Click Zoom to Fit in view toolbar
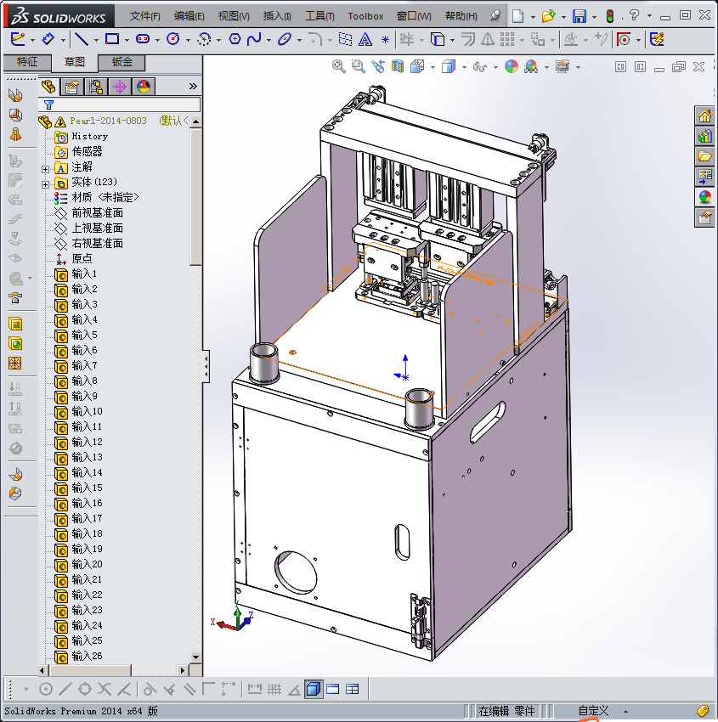This screenshot has width=718, height=722. [x=338, y=66]
